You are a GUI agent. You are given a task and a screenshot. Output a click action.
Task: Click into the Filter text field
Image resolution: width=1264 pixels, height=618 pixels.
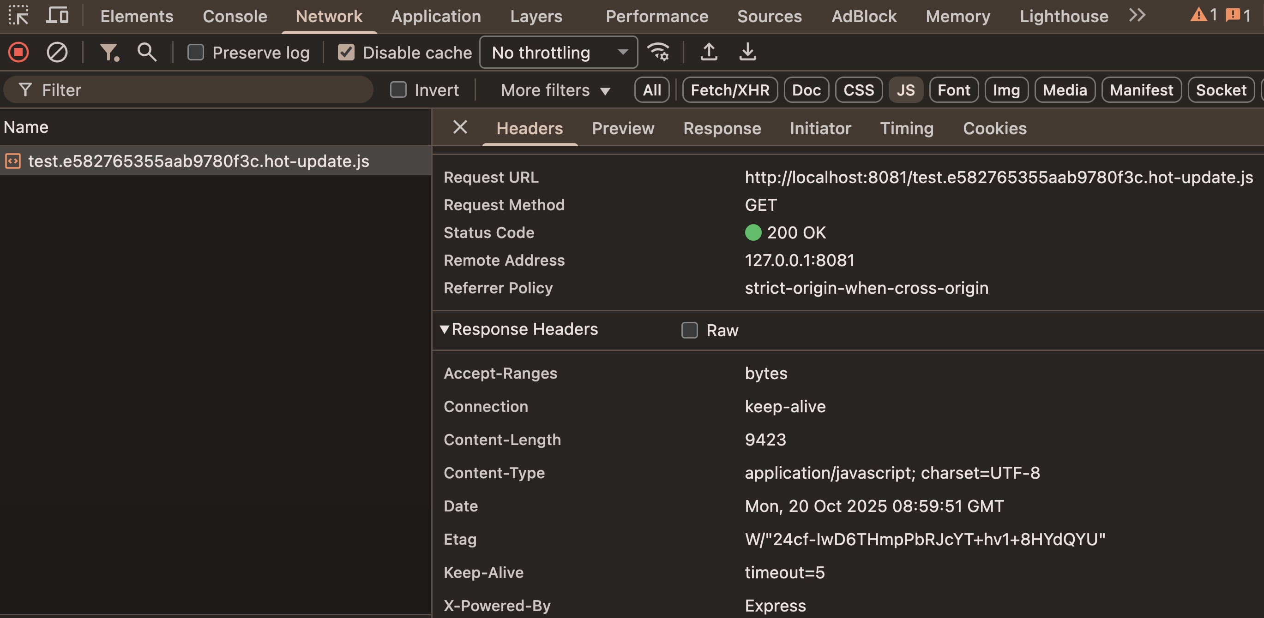click(196, 90)
